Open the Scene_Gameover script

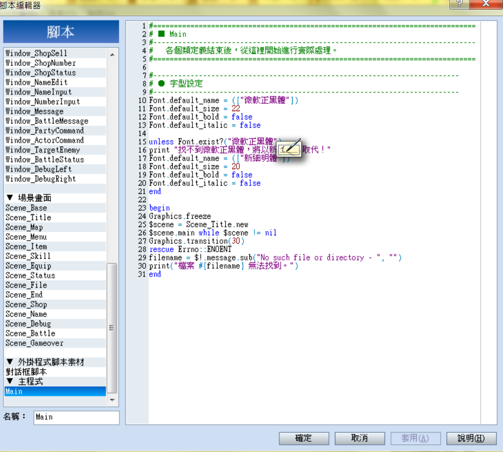[x=55, y=343]
